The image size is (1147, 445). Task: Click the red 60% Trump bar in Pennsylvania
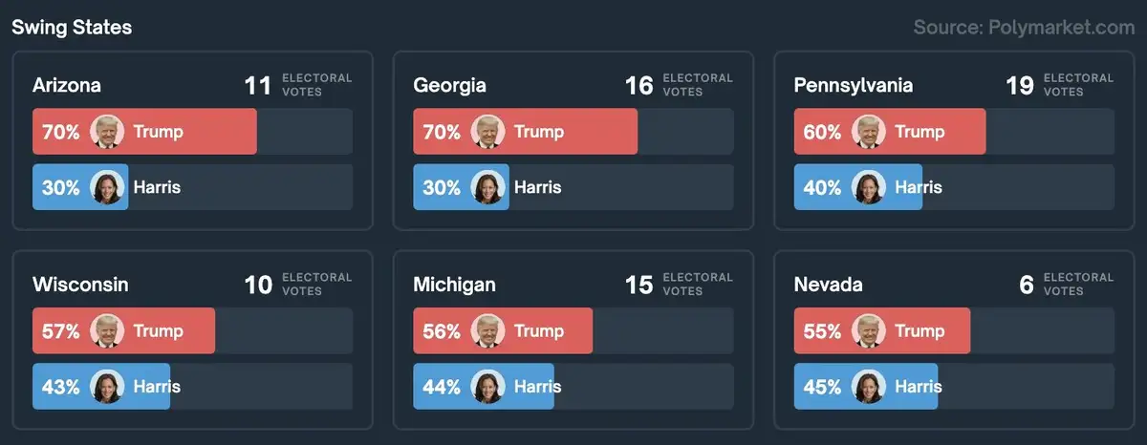[x=946, y=132]
